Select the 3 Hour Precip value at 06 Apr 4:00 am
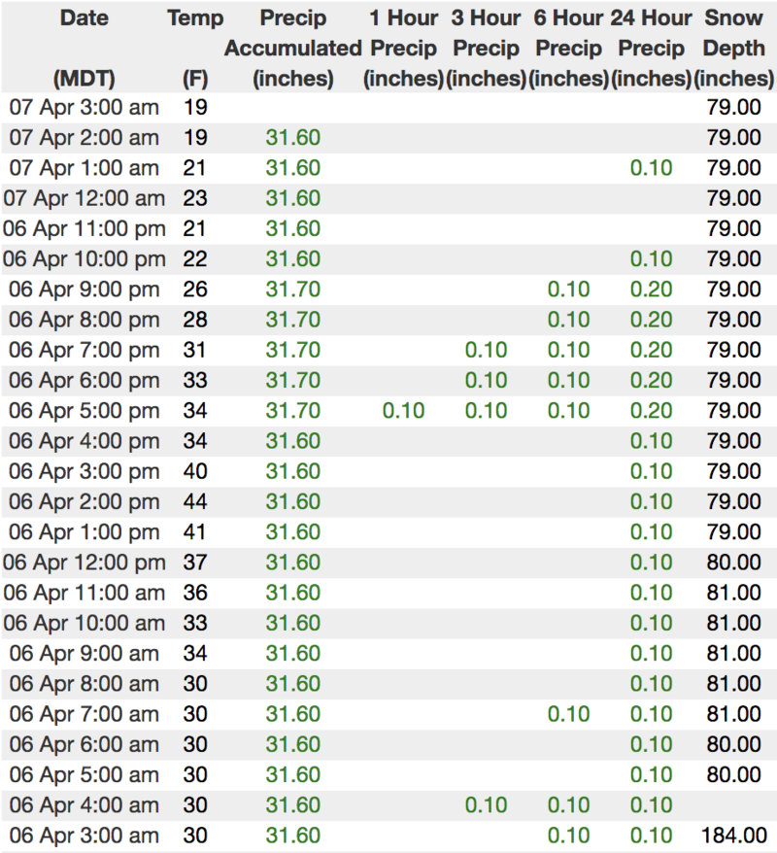 (x=486, y=805)
